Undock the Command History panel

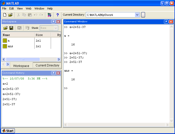pyautogui.click(x=53, y=73)
